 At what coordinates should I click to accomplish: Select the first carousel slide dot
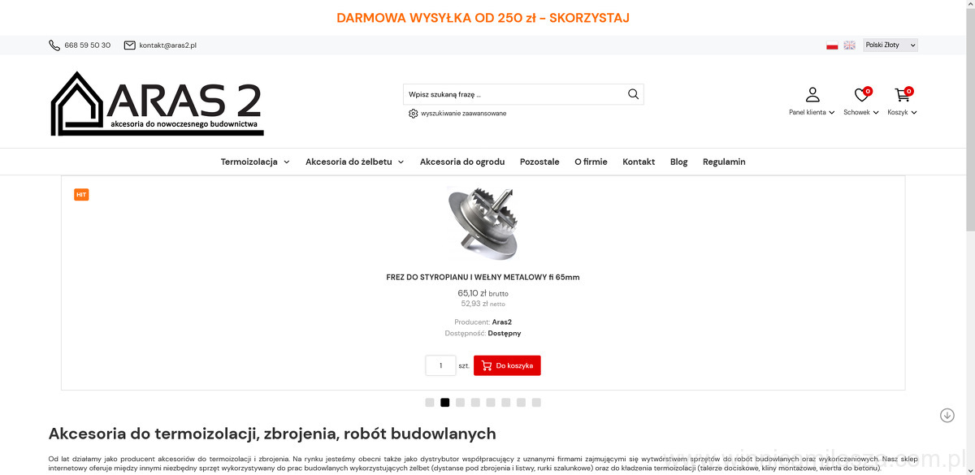pyautogui.click(x=430, y=403)
